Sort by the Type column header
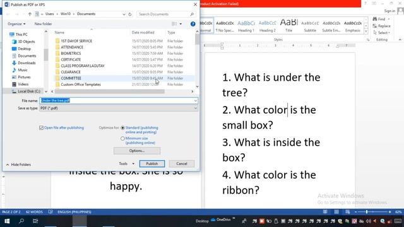The width and height of the screenshot is (404, 227). [x=171, y=32]
